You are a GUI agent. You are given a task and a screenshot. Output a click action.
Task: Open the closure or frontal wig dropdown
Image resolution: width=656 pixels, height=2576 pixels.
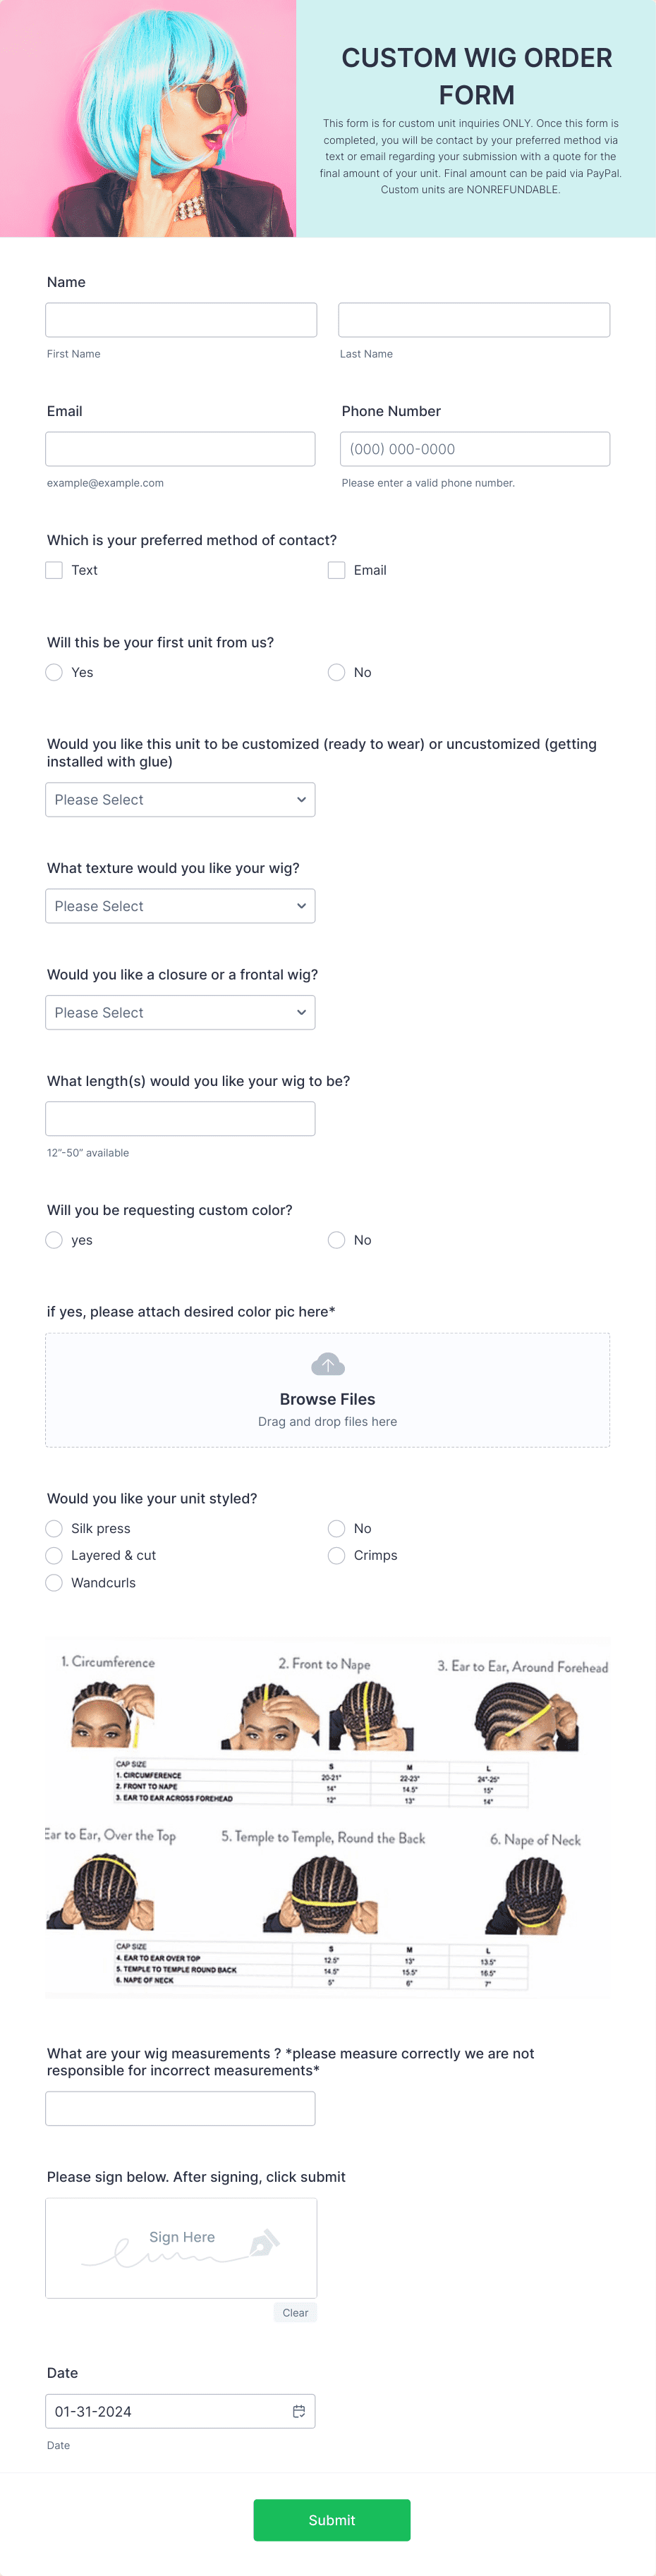pos(180,1012)
